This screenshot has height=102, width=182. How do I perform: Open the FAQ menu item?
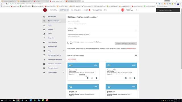pyautogui.click(x=106, y=10)
